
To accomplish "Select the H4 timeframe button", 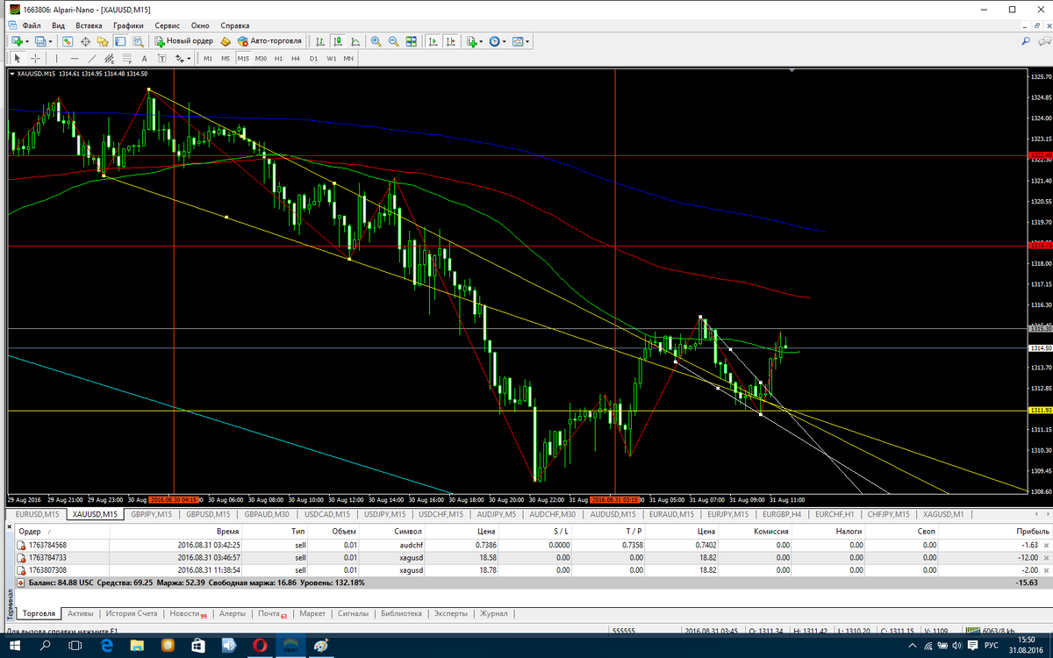I will (x=296, y=58).
